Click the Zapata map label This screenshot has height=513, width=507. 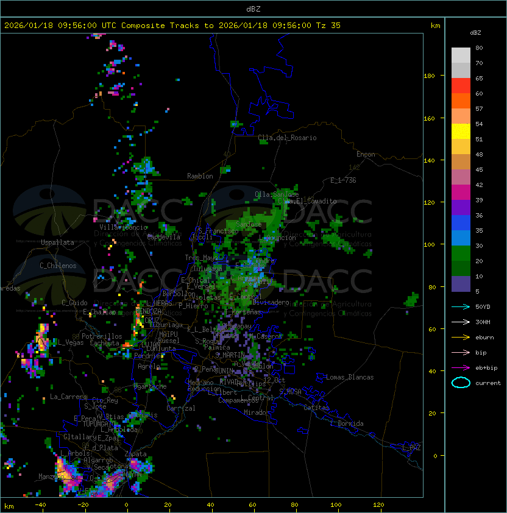pyautogui.click(x=135, y=454)
